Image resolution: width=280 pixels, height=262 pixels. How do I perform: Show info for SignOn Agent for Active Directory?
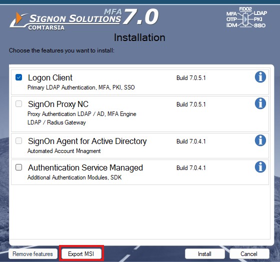click(x=260, y=140)
